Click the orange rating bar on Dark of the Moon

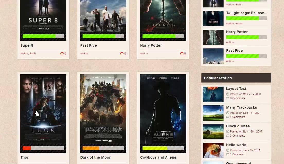tap(103, 148)
